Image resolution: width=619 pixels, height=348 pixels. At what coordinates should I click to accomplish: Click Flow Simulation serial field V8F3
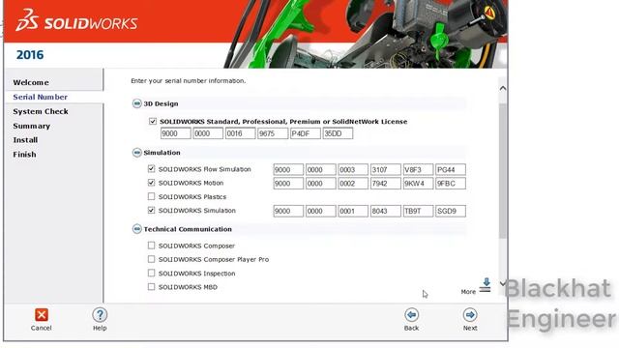(x=418, y=170)
